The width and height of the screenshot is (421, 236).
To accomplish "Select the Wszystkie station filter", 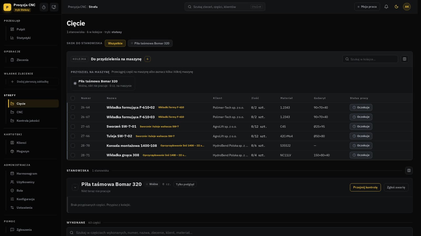I will coord(115,43).
